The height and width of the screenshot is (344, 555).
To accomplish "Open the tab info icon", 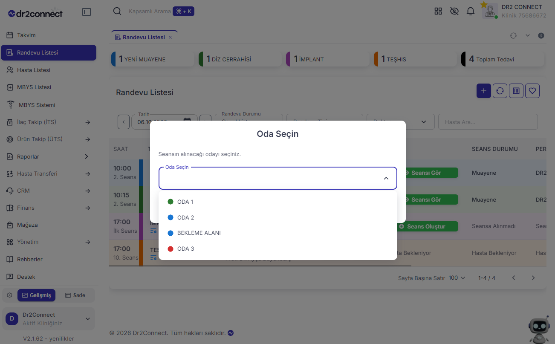I will click(x=541, y=36).
